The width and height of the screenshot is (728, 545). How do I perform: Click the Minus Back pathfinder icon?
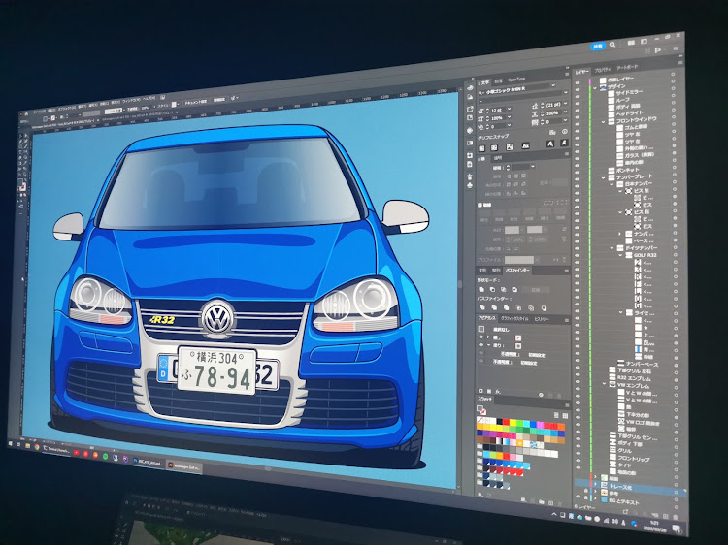coord(545,308)
